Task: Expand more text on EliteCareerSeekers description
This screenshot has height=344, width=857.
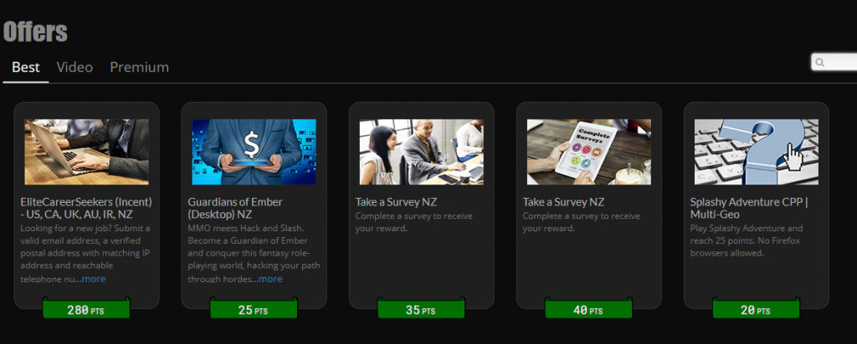Action: point(94,279)
